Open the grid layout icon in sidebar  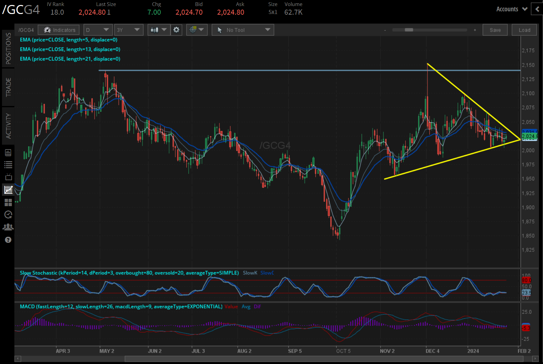pos(8,202)
